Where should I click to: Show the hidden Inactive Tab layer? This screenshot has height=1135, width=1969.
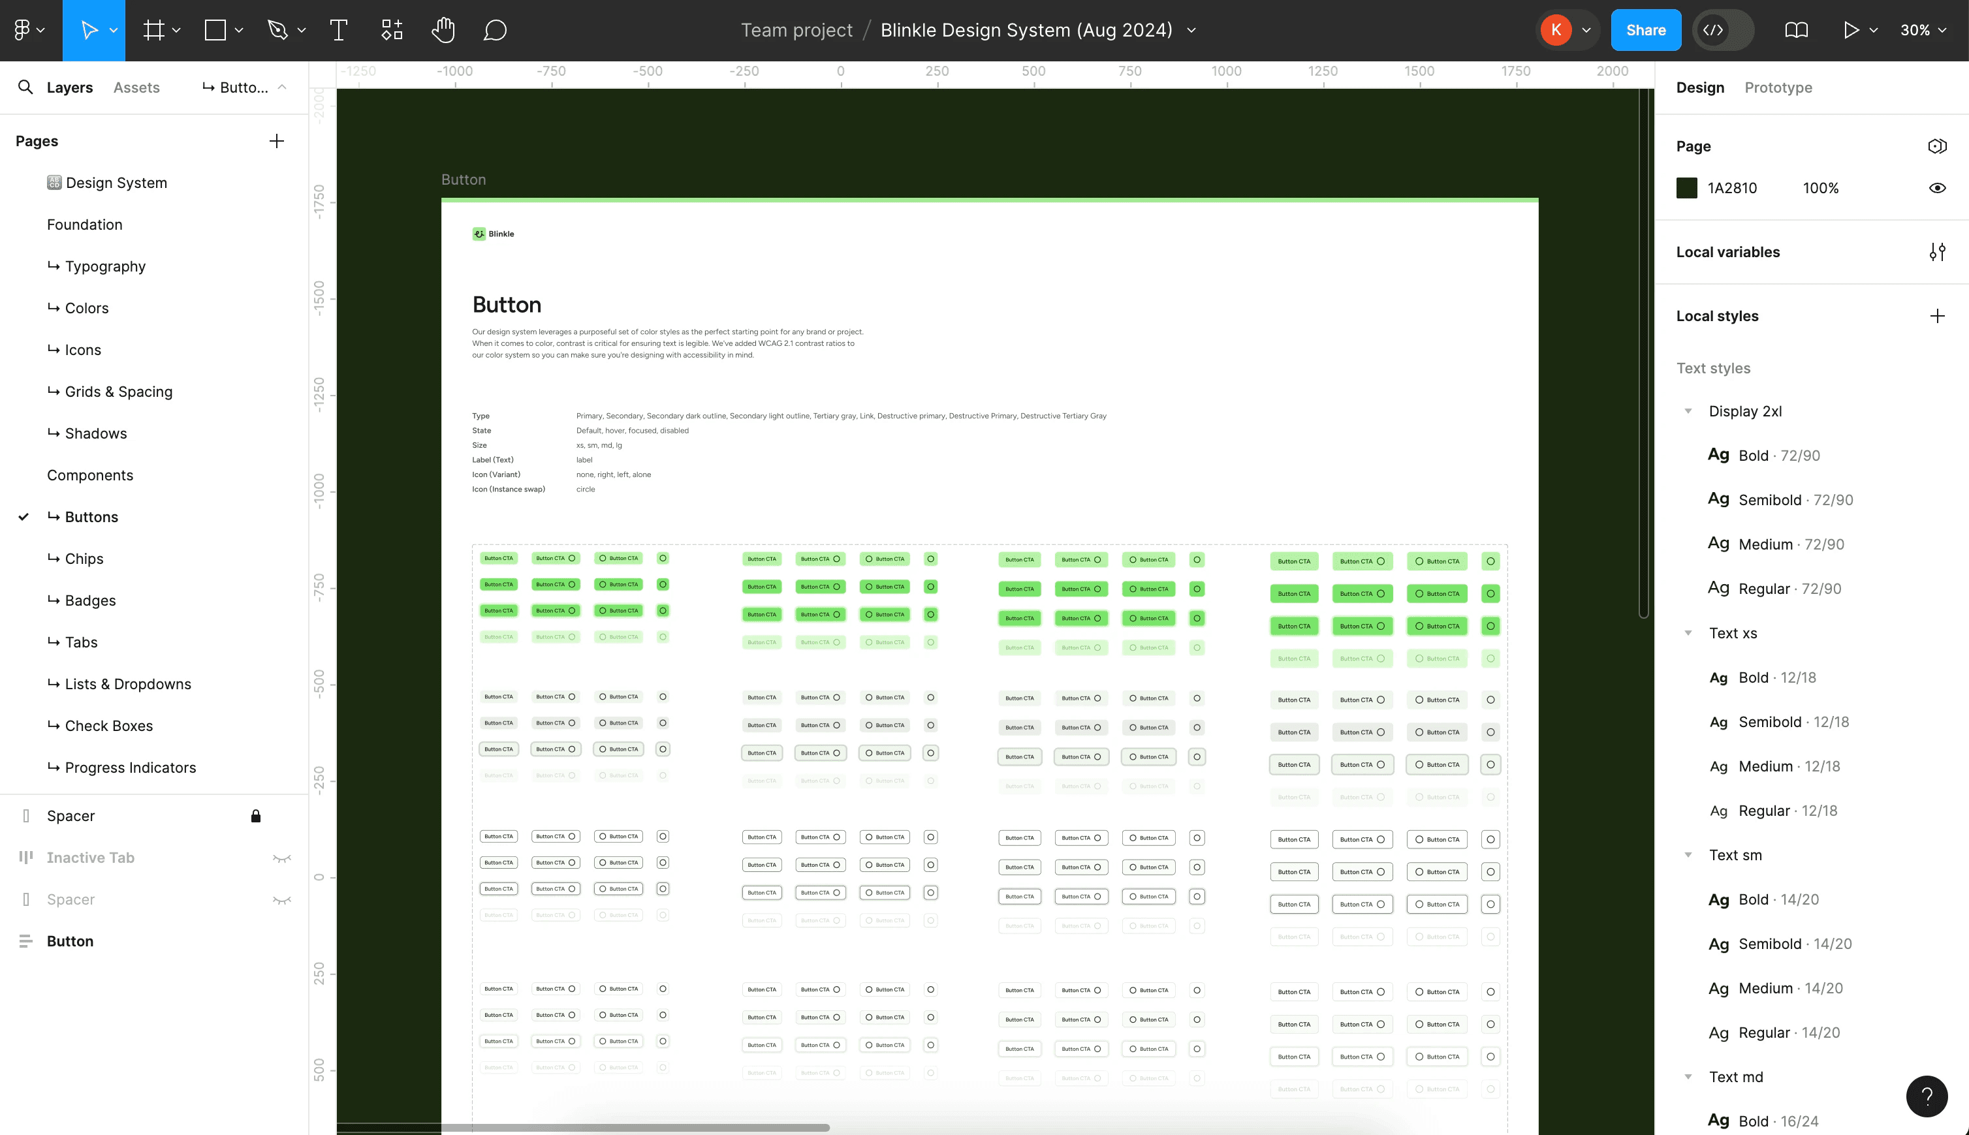click(x=281, y=858)
